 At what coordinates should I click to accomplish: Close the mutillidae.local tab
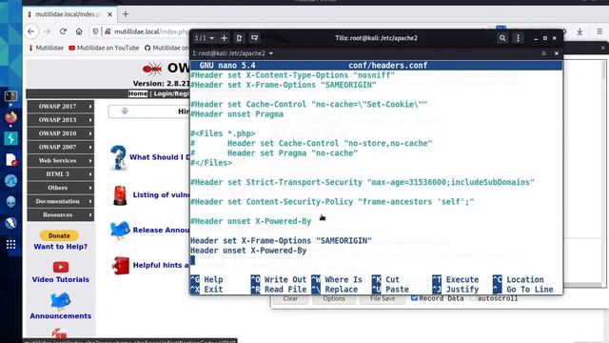110,14
